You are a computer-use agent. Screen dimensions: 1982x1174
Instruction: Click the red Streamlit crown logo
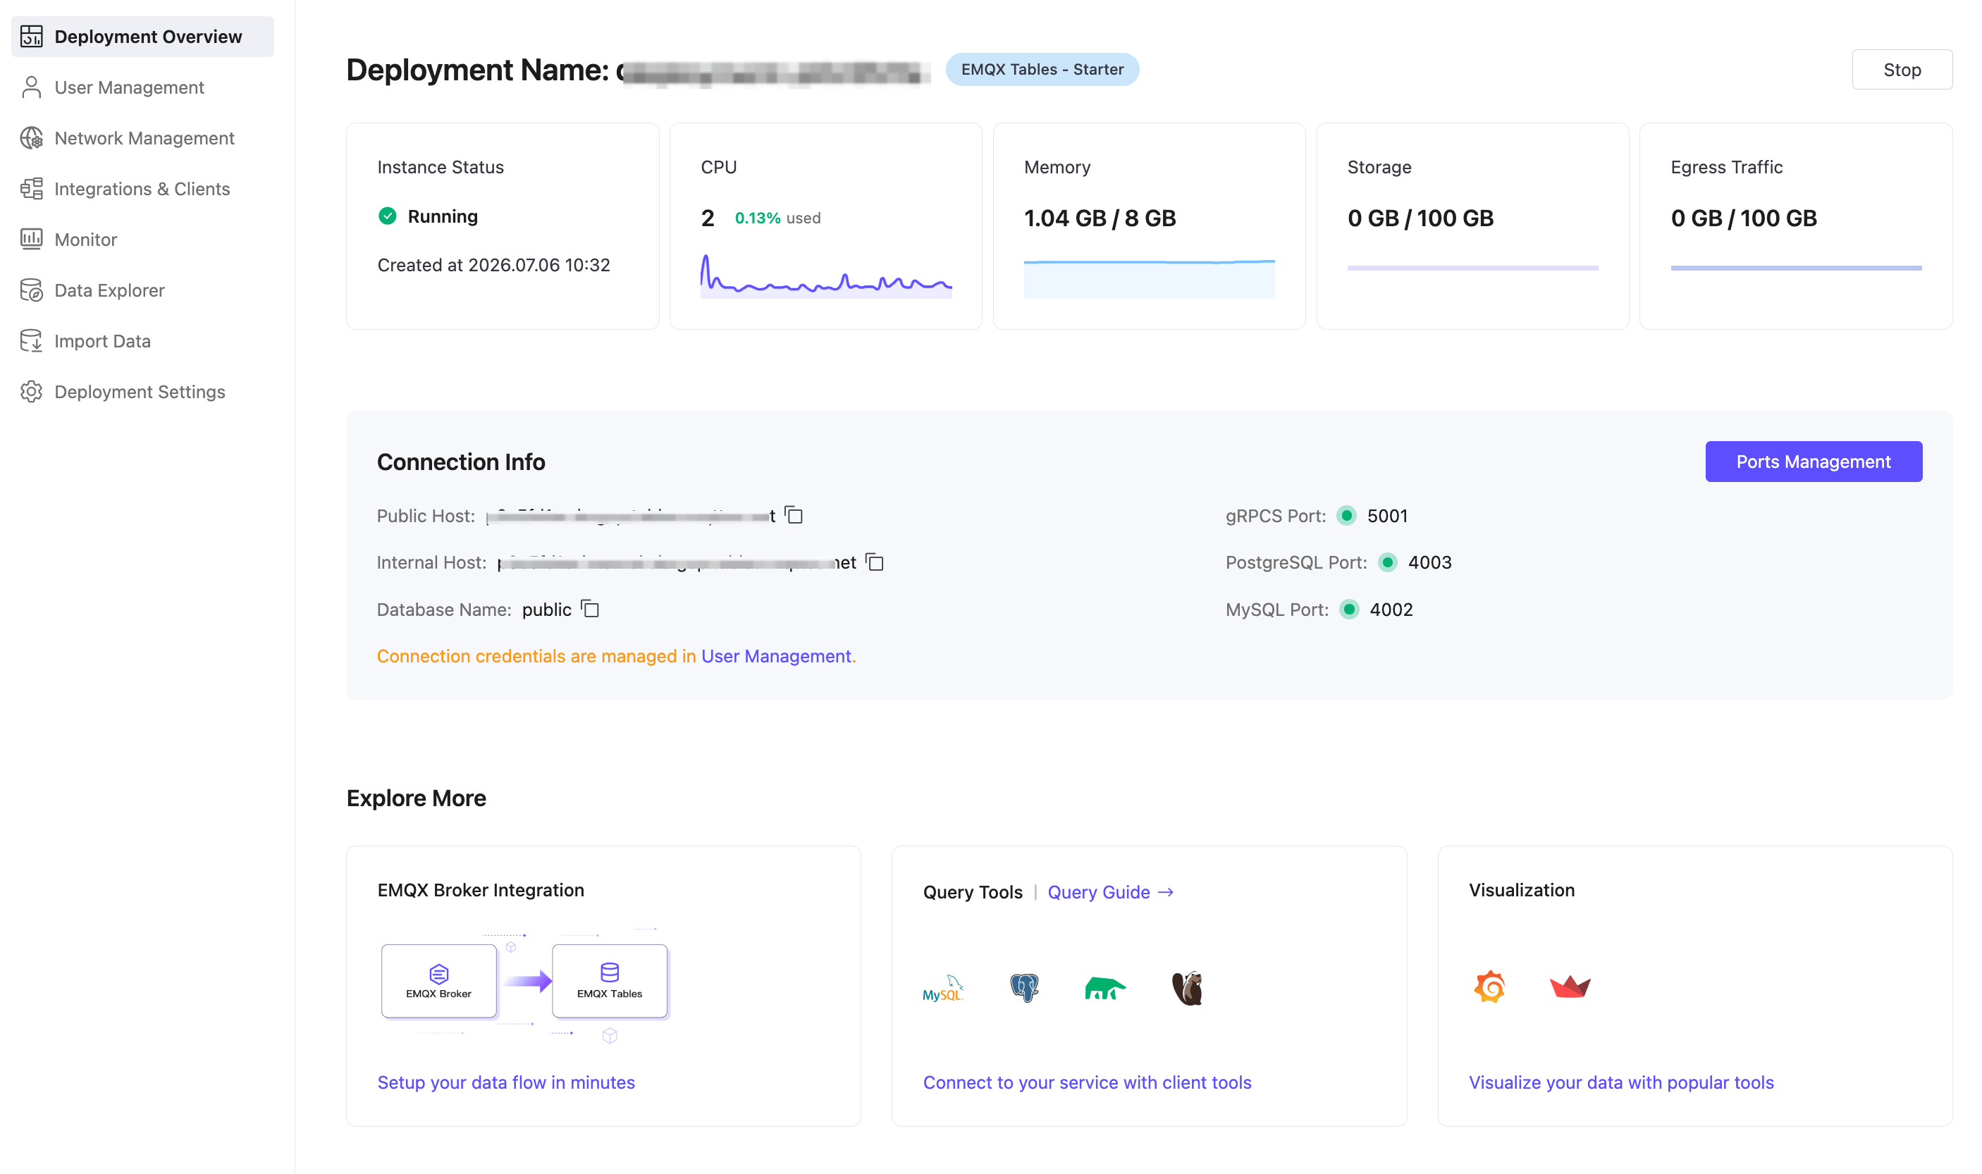pos(1570,987)
